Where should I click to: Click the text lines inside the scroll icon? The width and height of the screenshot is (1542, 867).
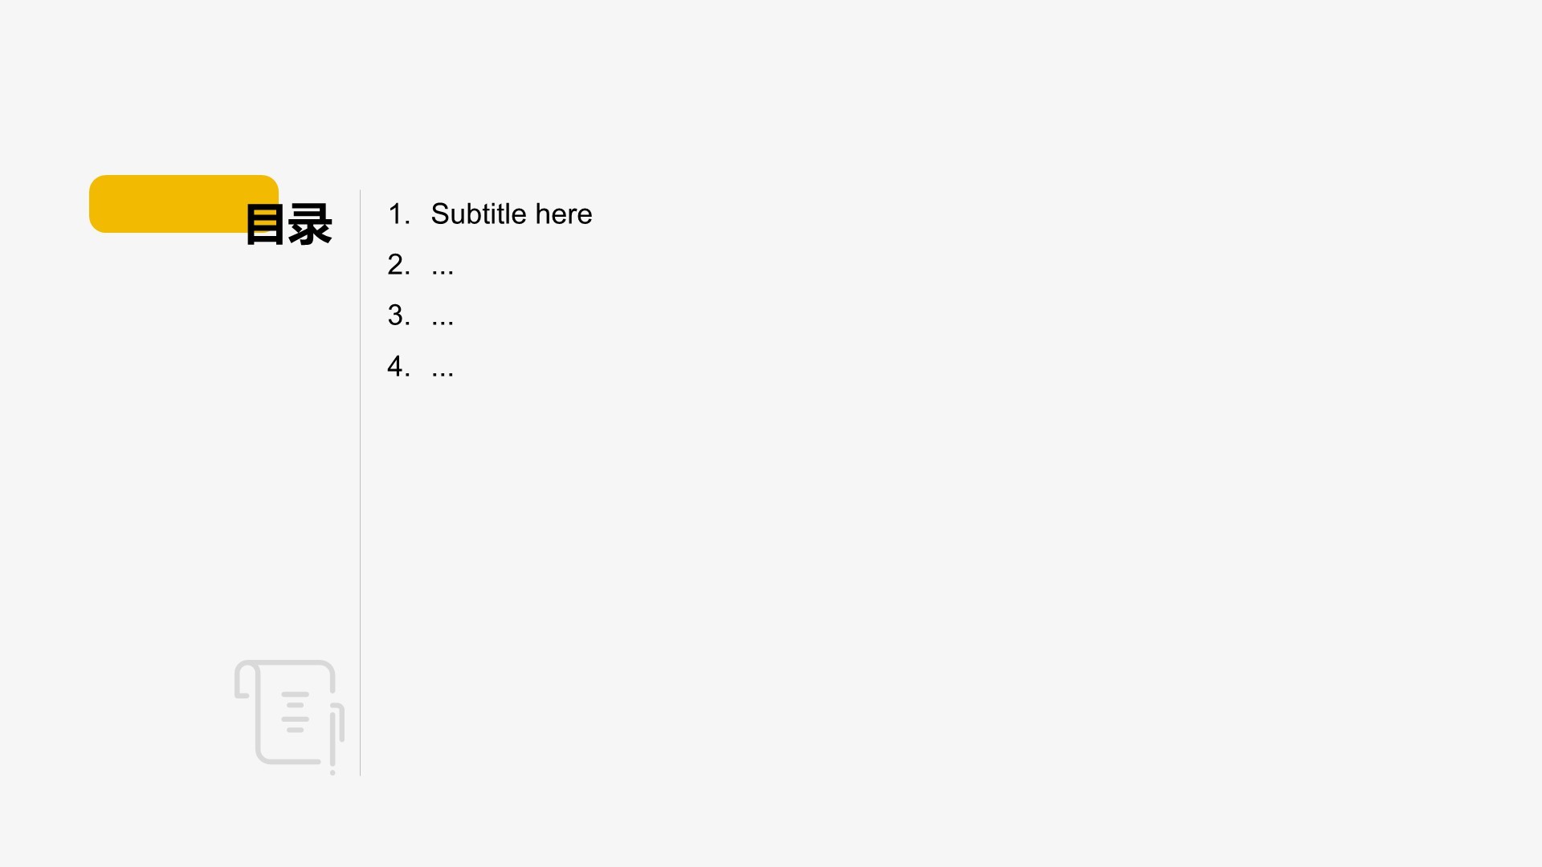(x=295, y=712)
